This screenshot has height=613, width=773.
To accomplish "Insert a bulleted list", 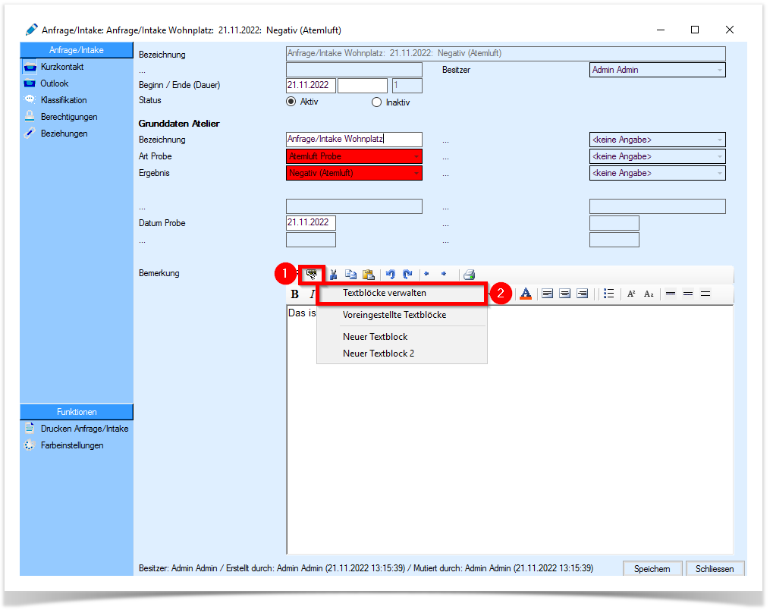I will point(608,294).
